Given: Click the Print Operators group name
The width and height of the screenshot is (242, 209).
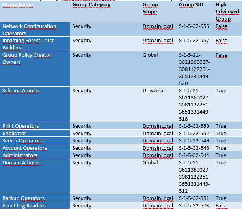Looking at the screenshot, I should [20, 126].
